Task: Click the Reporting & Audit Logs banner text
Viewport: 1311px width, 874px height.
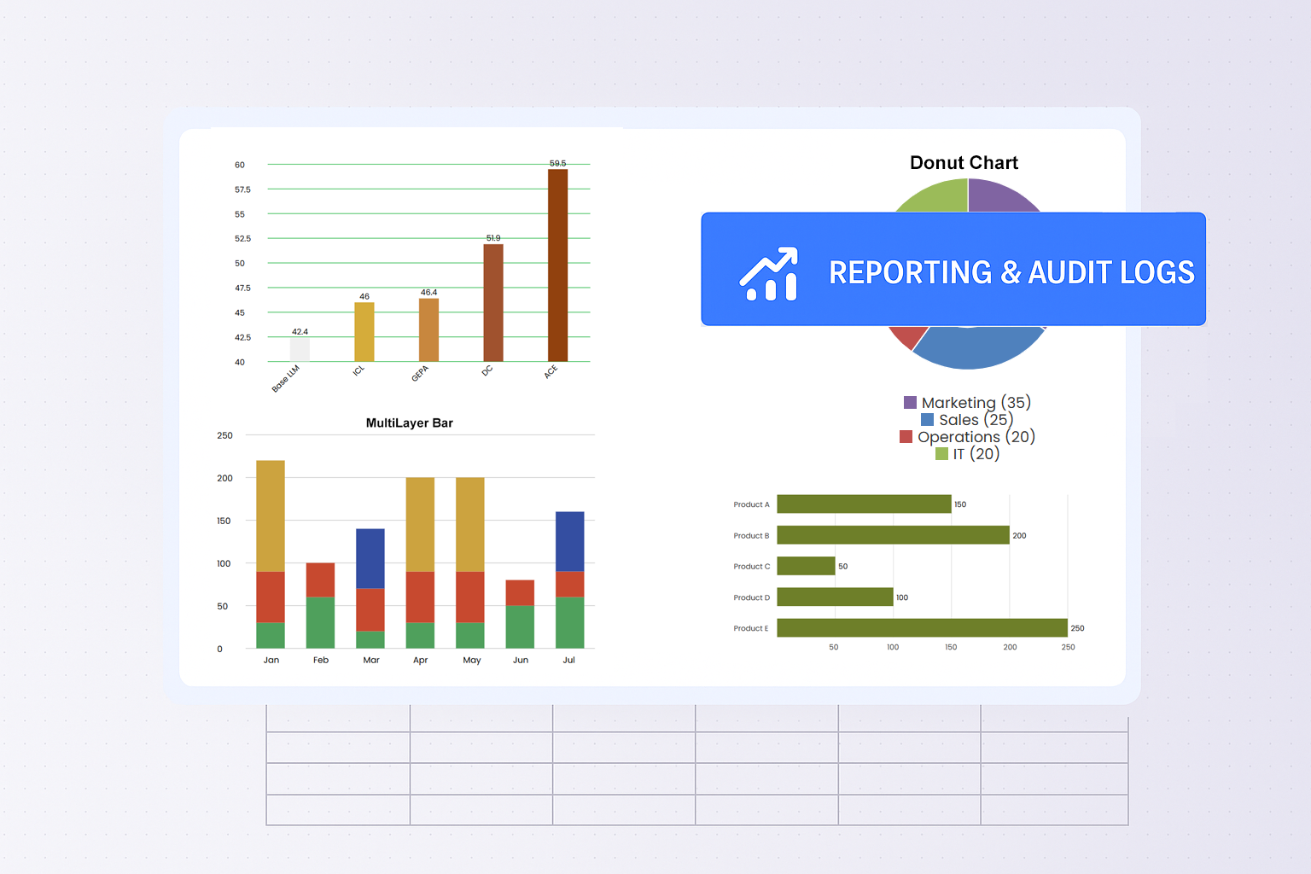Action: click(x=1011, y=272)
